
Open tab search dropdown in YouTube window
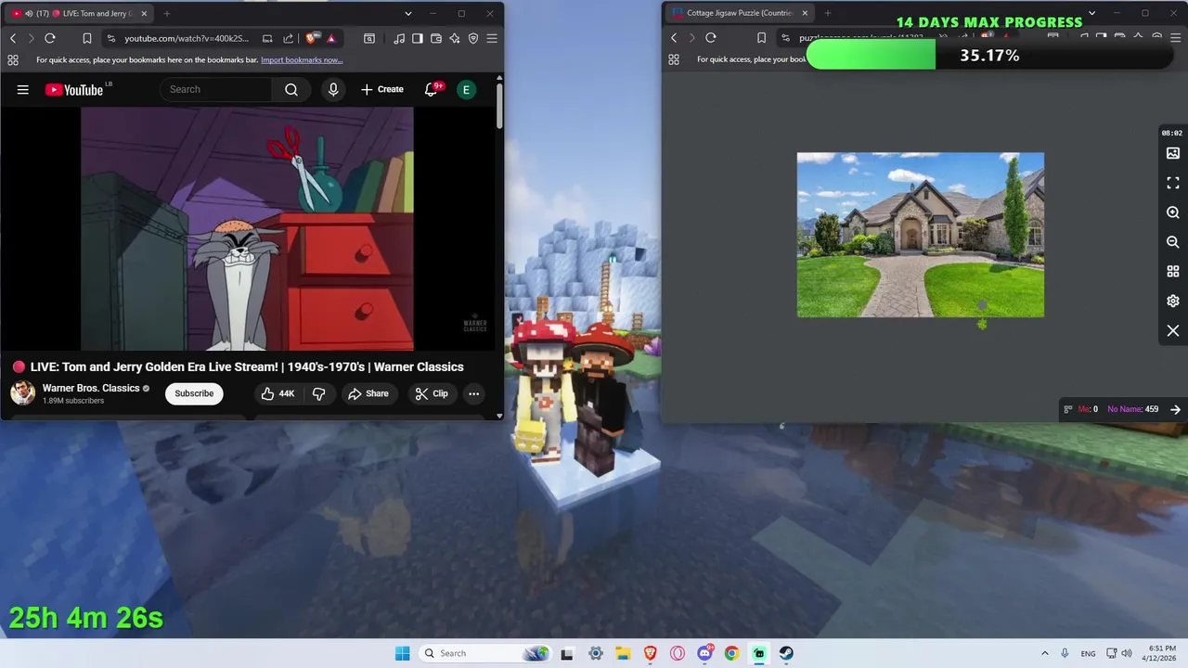(408, 14)
